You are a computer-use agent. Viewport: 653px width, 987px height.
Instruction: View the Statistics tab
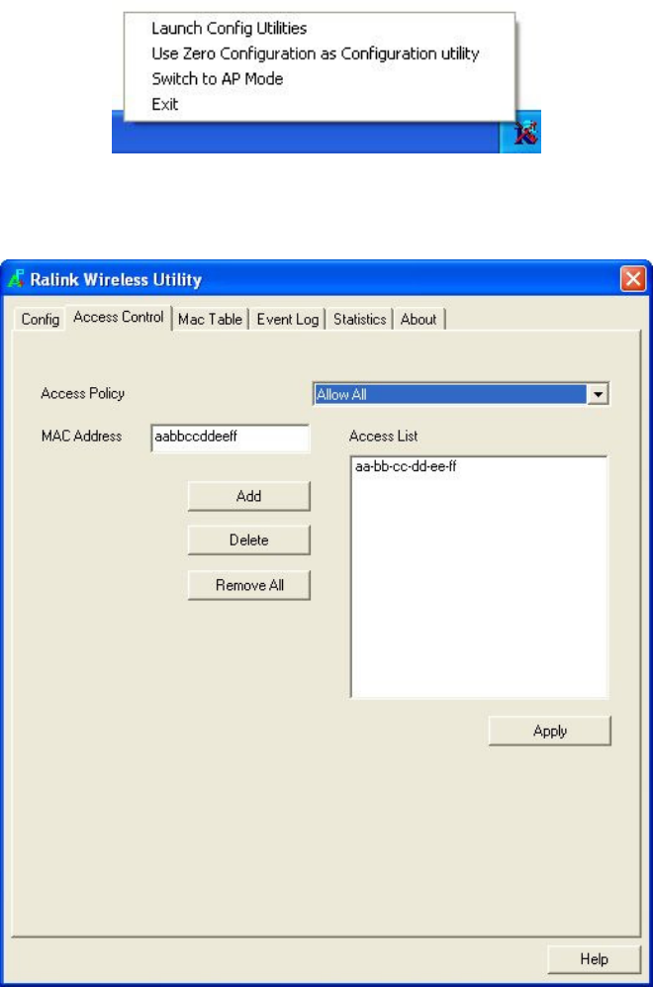[359, 319]
